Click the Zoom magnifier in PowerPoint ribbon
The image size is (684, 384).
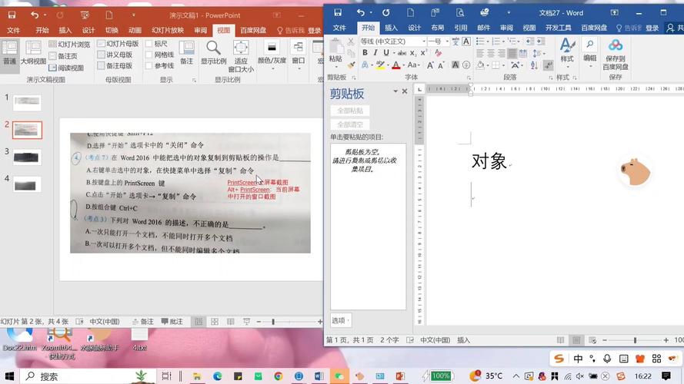[213, 51]
